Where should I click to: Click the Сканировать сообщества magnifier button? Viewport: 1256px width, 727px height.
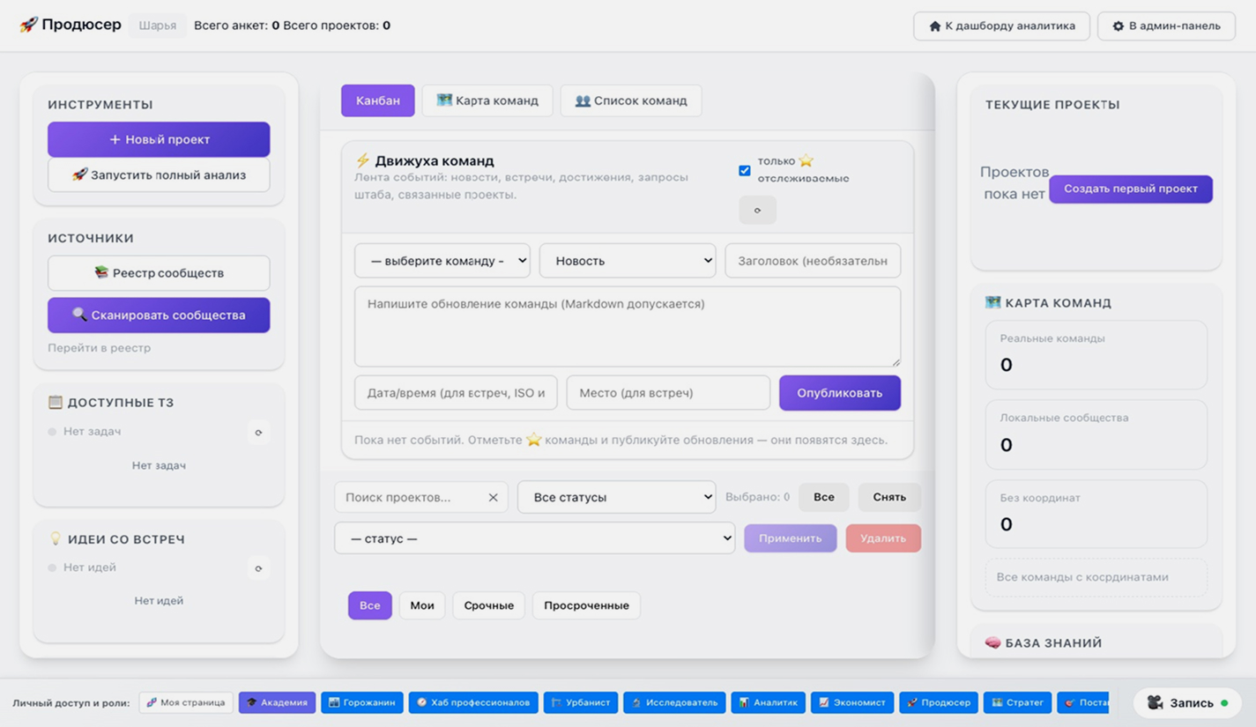159,315
